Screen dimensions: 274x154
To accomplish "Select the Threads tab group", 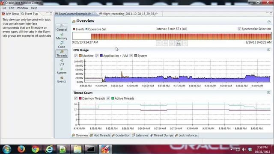I will click(x=62, y=53).
